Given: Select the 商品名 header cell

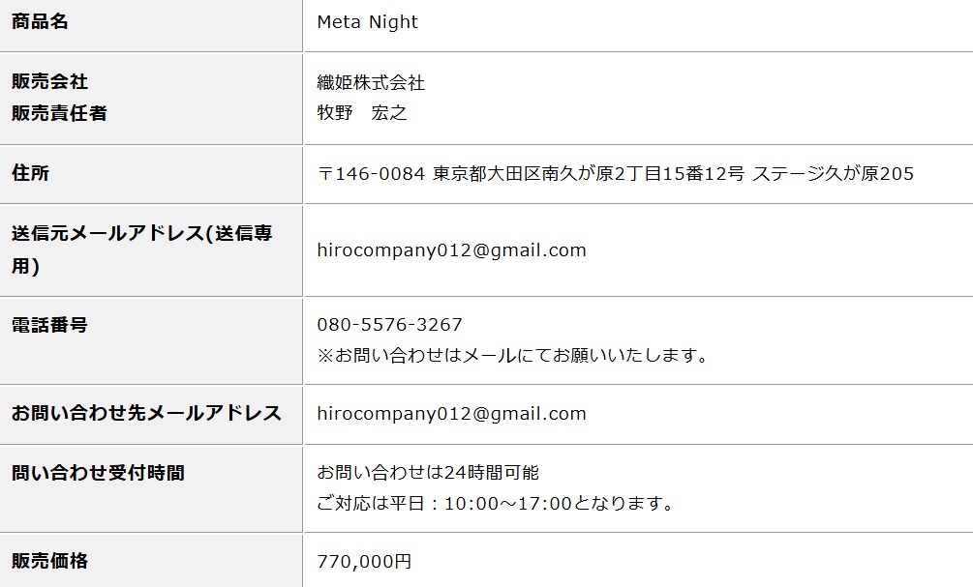Looking at the screenshot, I should 151,25.
